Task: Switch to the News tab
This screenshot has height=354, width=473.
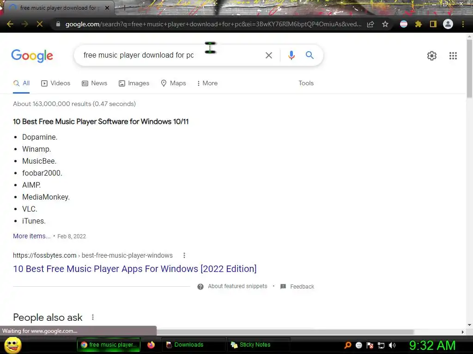Action: (x=94, y=83)
